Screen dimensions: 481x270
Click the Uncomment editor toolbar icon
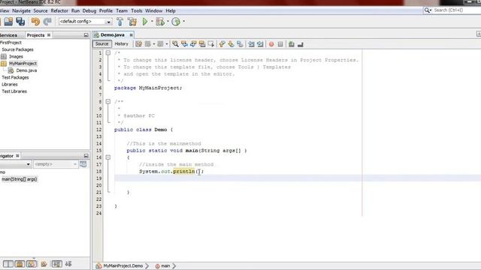(x=301, y=44)
